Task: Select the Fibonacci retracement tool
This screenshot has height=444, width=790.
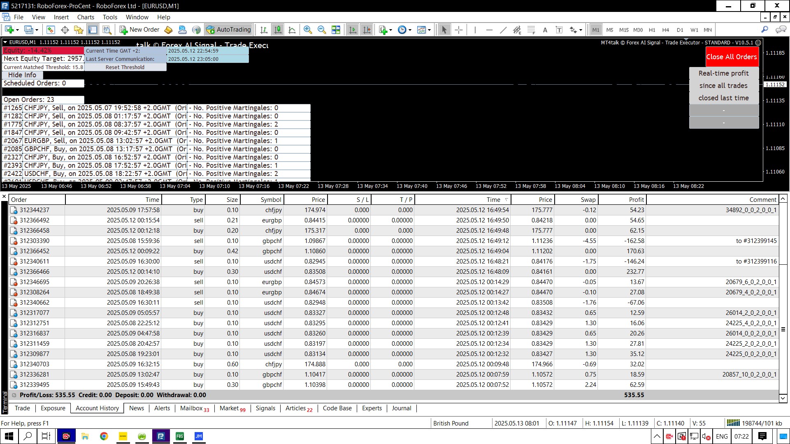Action: (x=531, y=30)
